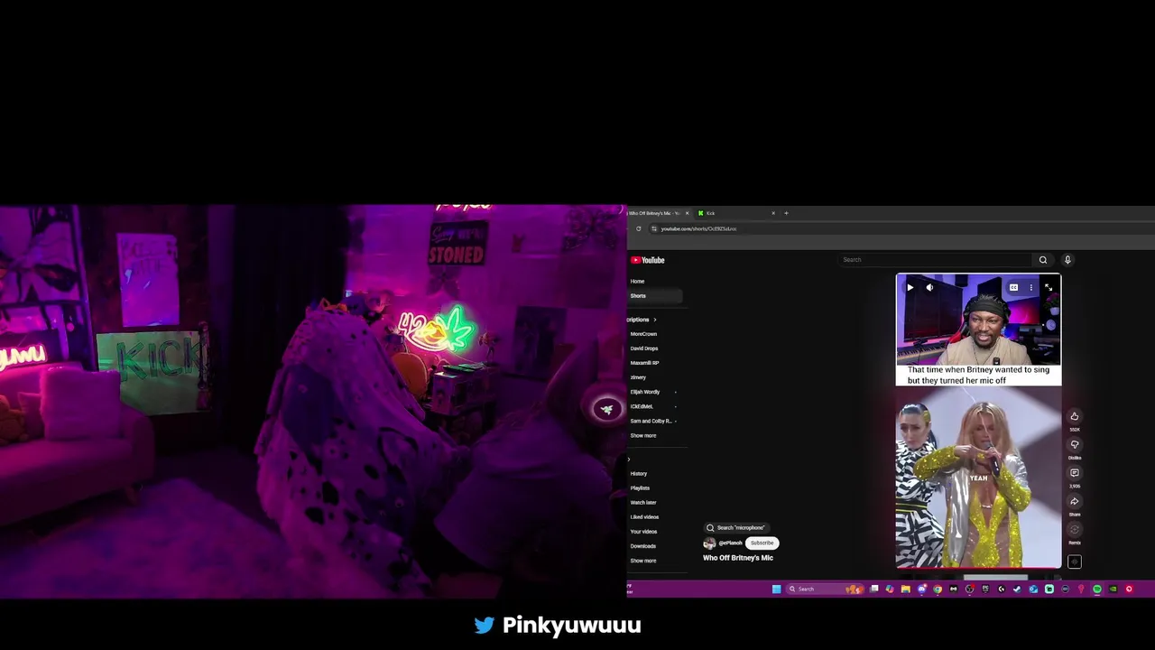Click the YouTube logo
Viewport: 1155px width, 650px height.
click(648, 260)
